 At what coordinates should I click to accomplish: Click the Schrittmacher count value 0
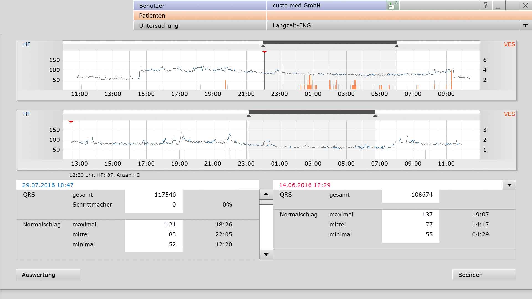174,205
